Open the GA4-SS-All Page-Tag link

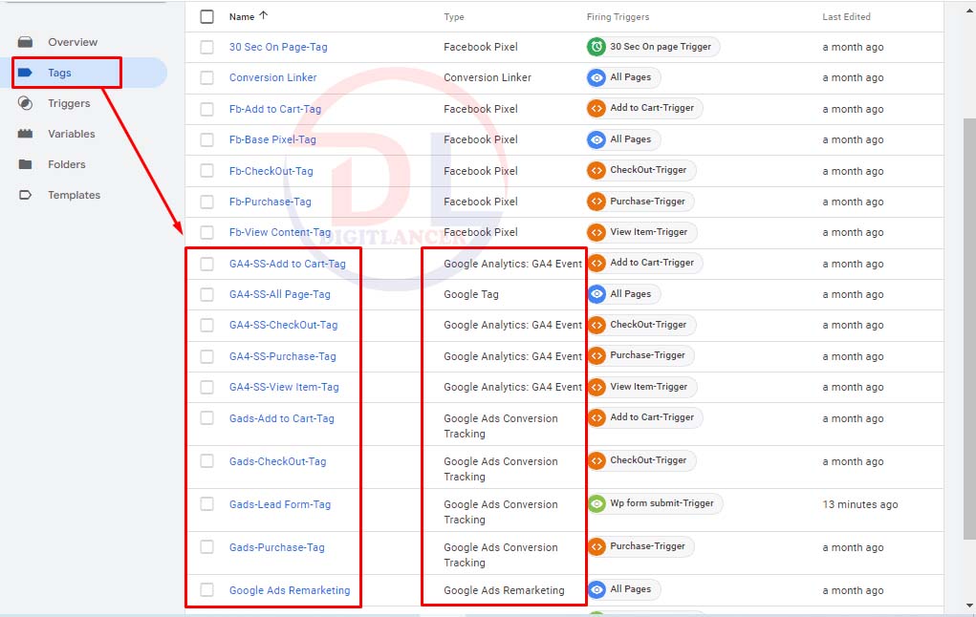point(280,294)
